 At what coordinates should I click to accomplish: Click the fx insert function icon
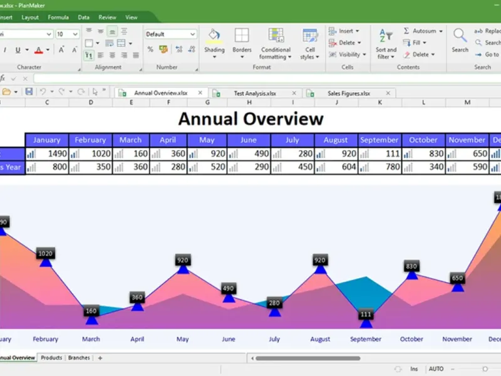(3, 78)
